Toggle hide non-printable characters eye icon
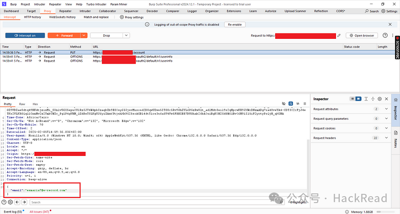 tap(283, 103)
